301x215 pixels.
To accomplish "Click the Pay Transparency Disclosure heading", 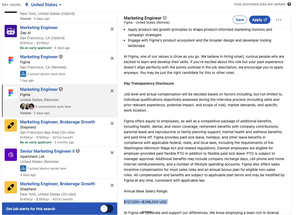I will pyautogui.click(x=149, y=83).
